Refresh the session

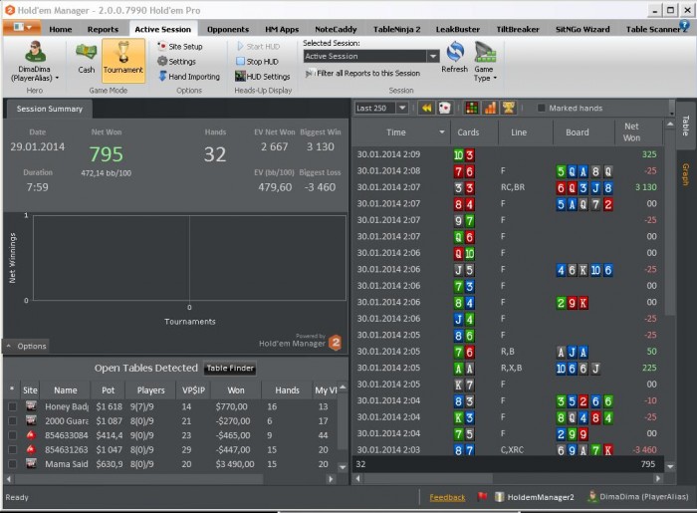454,58
